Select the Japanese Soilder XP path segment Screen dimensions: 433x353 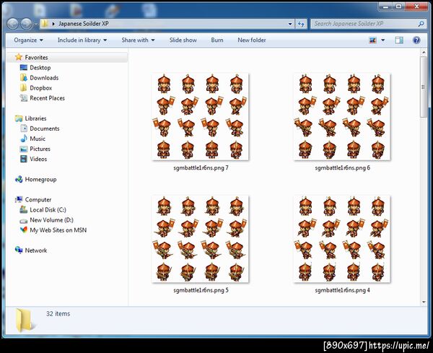[84, 24]
